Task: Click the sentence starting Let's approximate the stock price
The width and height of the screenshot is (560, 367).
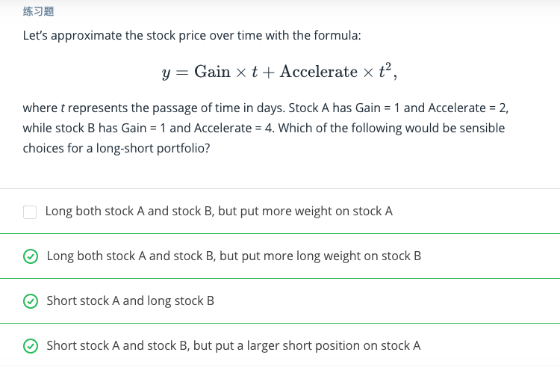Action: (x=193, y=35)
